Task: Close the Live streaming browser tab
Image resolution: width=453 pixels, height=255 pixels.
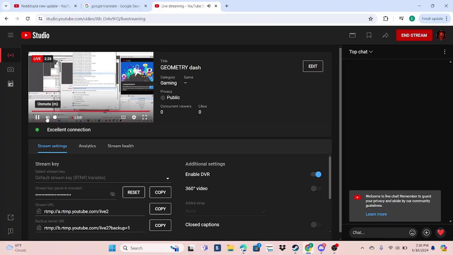Action: (216, 6)
